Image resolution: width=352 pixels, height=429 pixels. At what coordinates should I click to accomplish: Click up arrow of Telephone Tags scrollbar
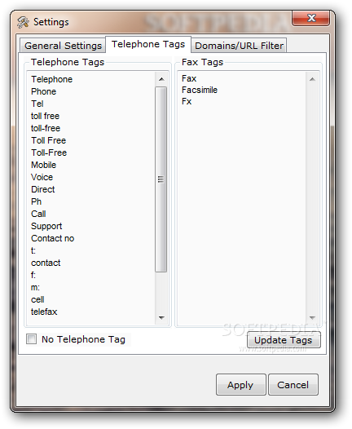coord(161,79)
